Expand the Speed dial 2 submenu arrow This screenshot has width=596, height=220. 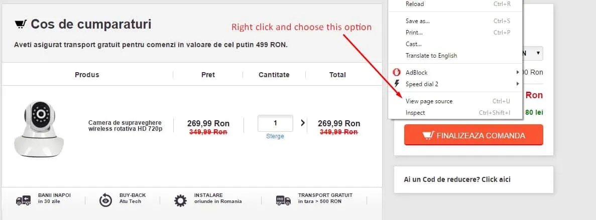coord(517,84)
